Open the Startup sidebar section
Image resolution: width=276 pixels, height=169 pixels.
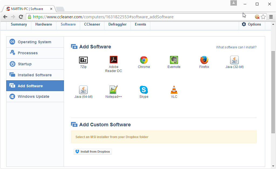pyautogui.click(x=35, y=64)
